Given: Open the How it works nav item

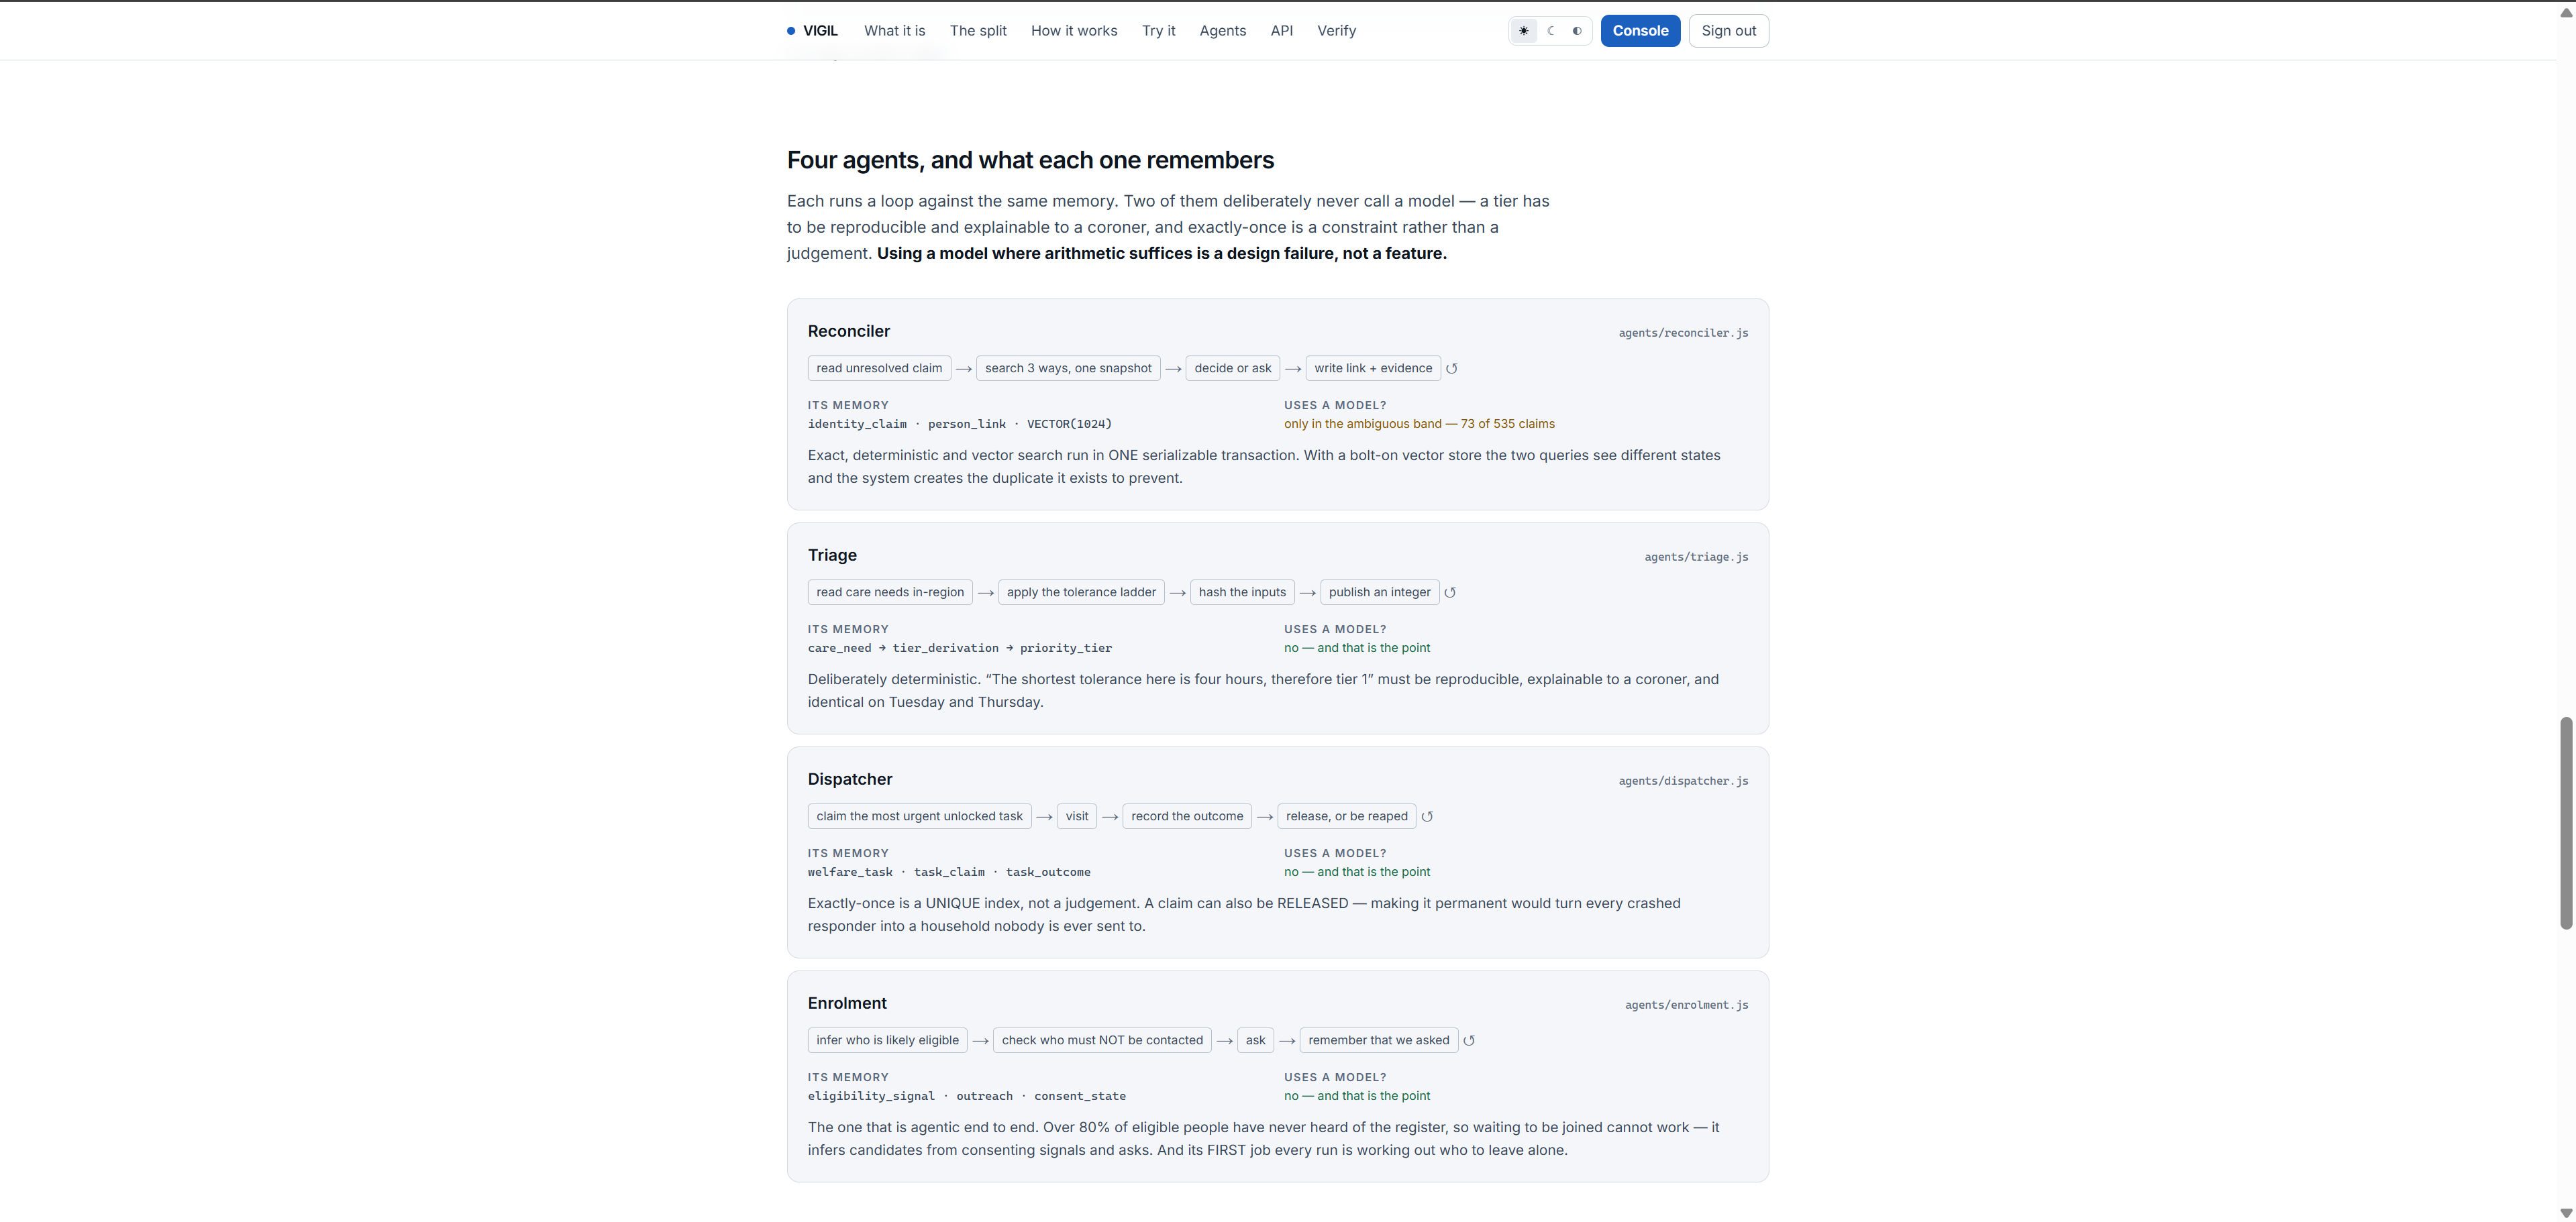Looking at the screenshot, I should [x=1074, y=31].
